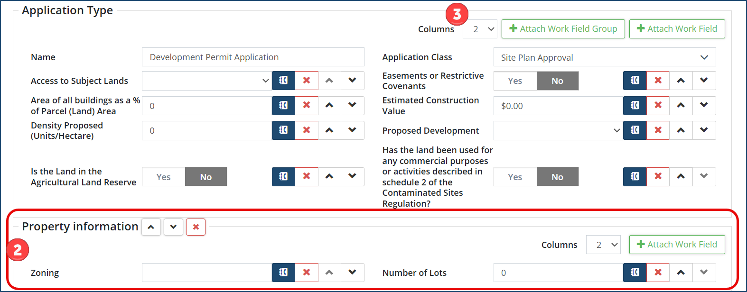Click Attach Work Field Group button
The image size is (747, 292).
(x=563, y=29)
